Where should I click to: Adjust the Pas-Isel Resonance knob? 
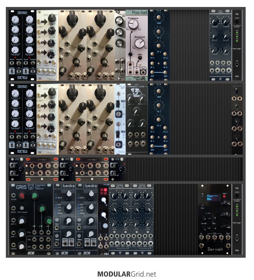[140, 43]
